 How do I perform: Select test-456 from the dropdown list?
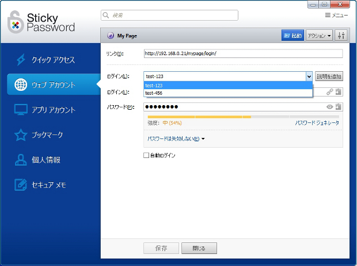pos(228,93)
